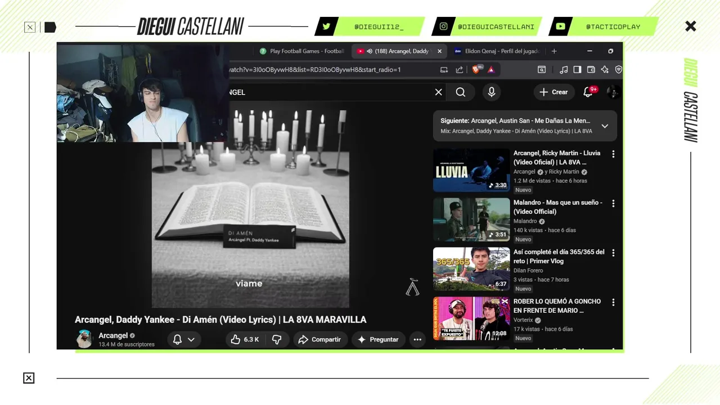
Task: Click the Vorterix 12:08 video thumbnail
Action: [x=471, y=319]
